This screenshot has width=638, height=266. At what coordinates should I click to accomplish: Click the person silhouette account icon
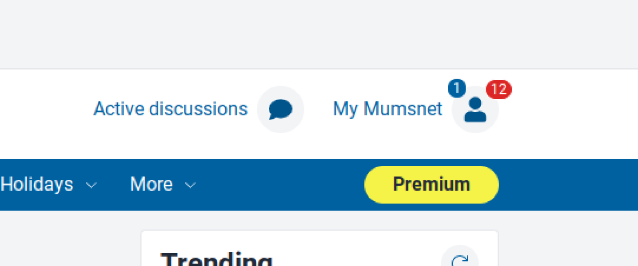tap(475, 110)
